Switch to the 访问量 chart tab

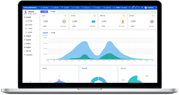point(53,33)
